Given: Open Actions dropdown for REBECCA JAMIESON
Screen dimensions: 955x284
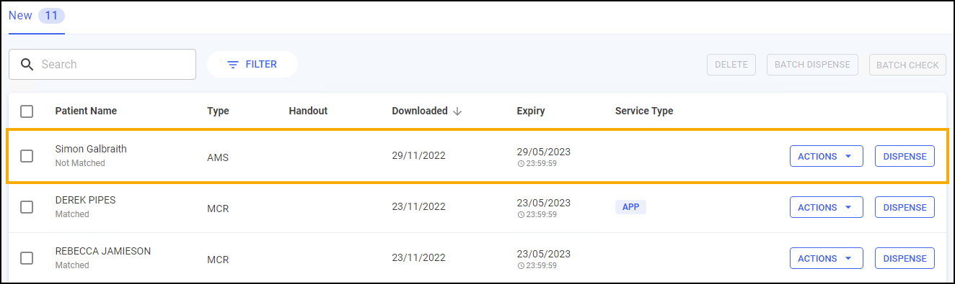Looking at the screenshot, I should pyautogui.click(x=826, y=258).
